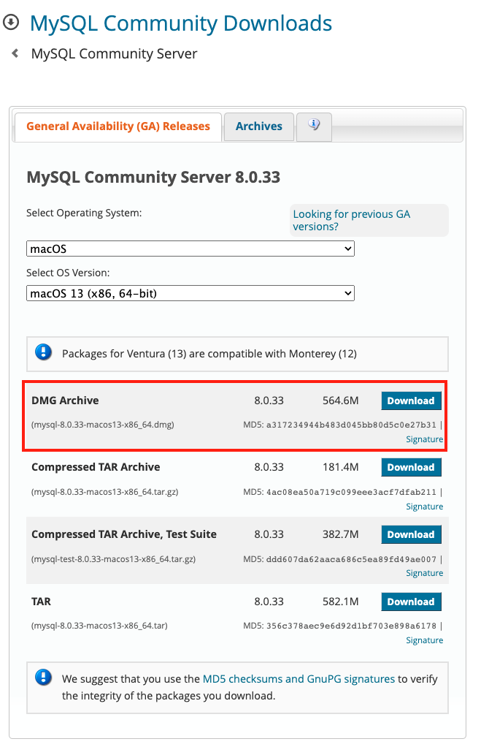
Task: Download the TAR package
Action: (411, 602)
